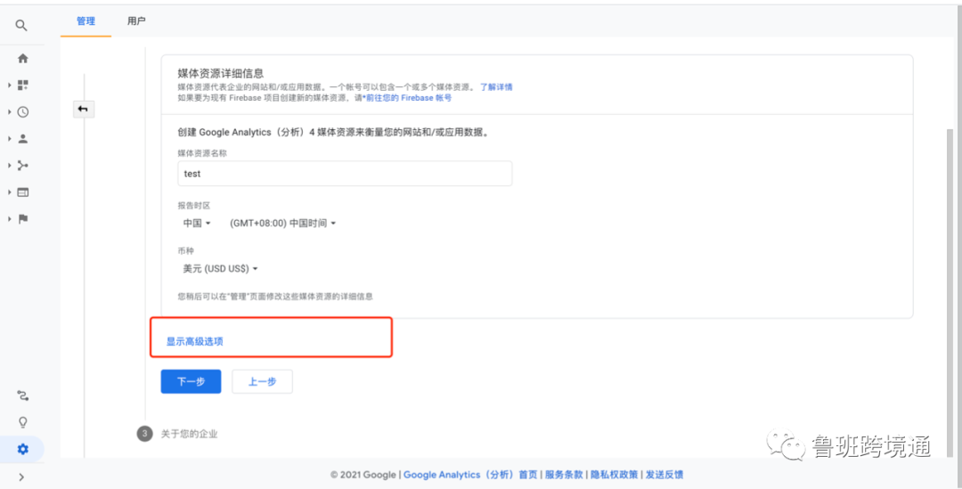This screenshot has width=962, height=489.
Task: Focus the 媒体资源名称 input field
Action: pyautogui.click(x=345, y=174)
